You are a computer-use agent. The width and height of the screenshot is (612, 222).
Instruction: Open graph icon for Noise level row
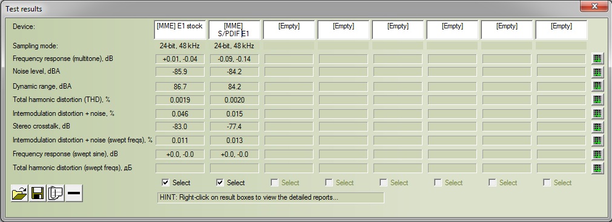[x=597, y=72]
